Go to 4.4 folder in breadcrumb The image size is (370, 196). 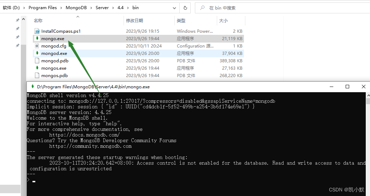point(121,8)
